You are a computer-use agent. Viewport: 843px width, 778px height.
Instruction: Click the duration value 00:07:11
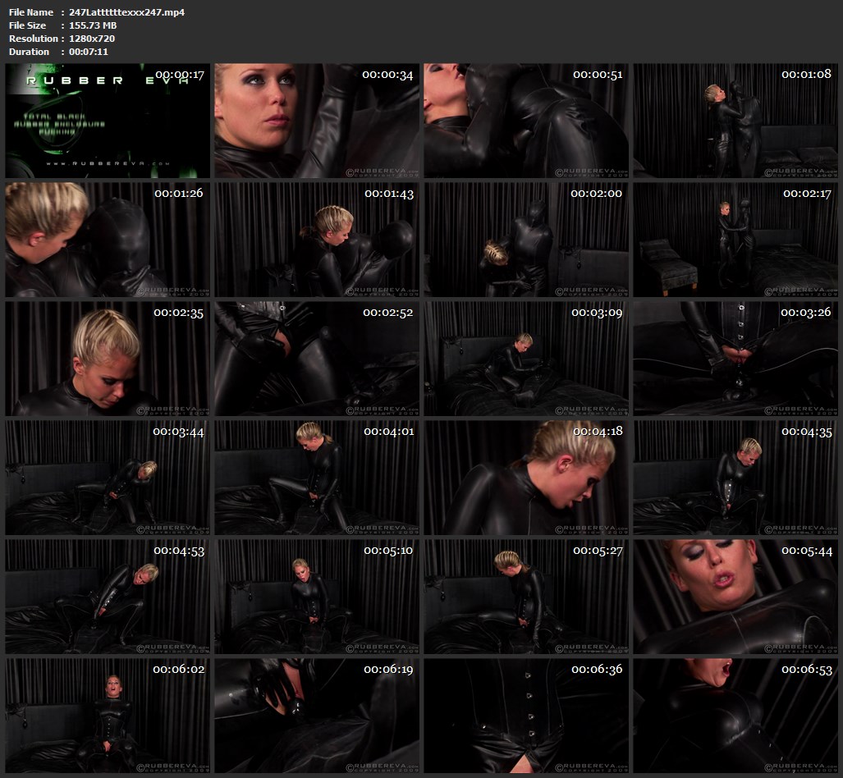point(88,52)
